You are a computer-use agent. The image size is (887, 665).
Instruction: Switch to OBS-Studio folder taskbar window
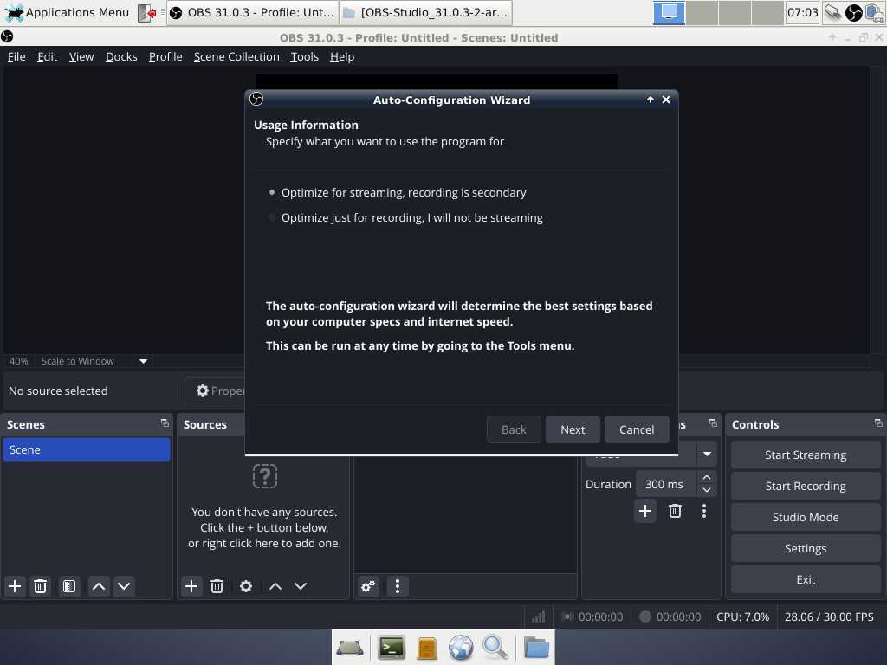click(x=426, y=12)
